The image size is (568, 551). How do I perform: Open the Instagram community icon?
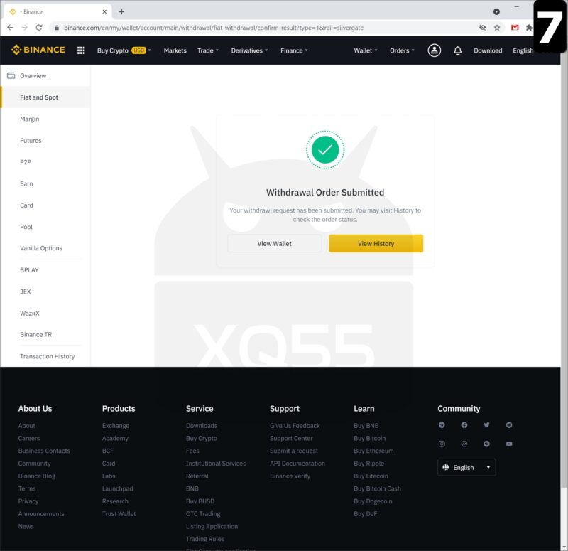(x=442, y=444)
